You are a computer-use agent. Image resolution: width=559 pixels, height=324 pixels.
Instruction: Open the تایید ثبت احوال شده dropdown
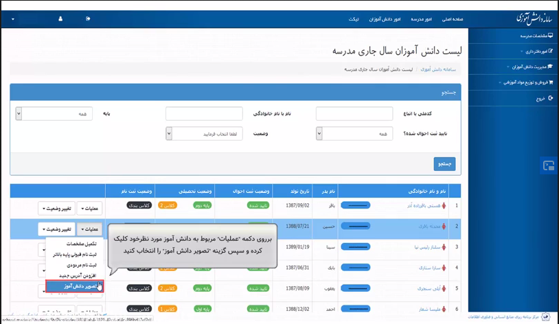(354, 134)
